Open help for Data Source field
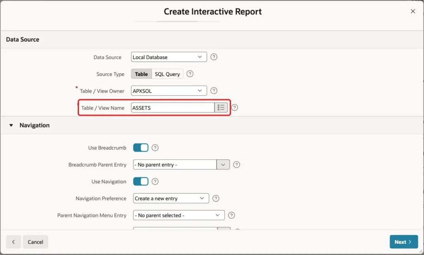 coord(214,57)
